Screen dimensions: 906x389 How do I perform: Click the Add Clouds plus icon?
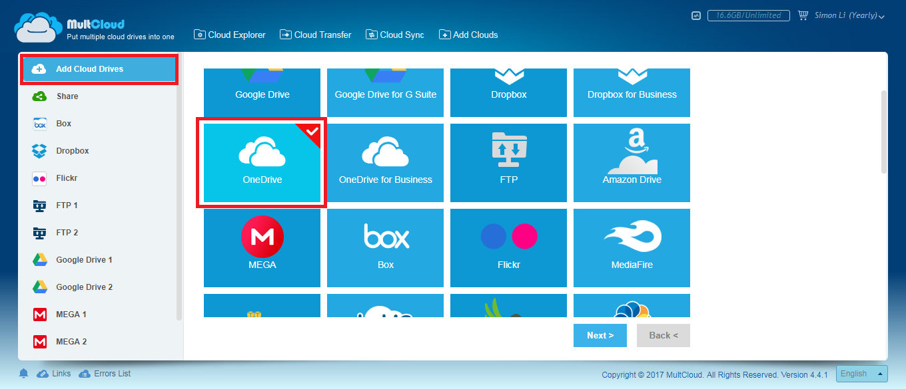tap(445, 35)
